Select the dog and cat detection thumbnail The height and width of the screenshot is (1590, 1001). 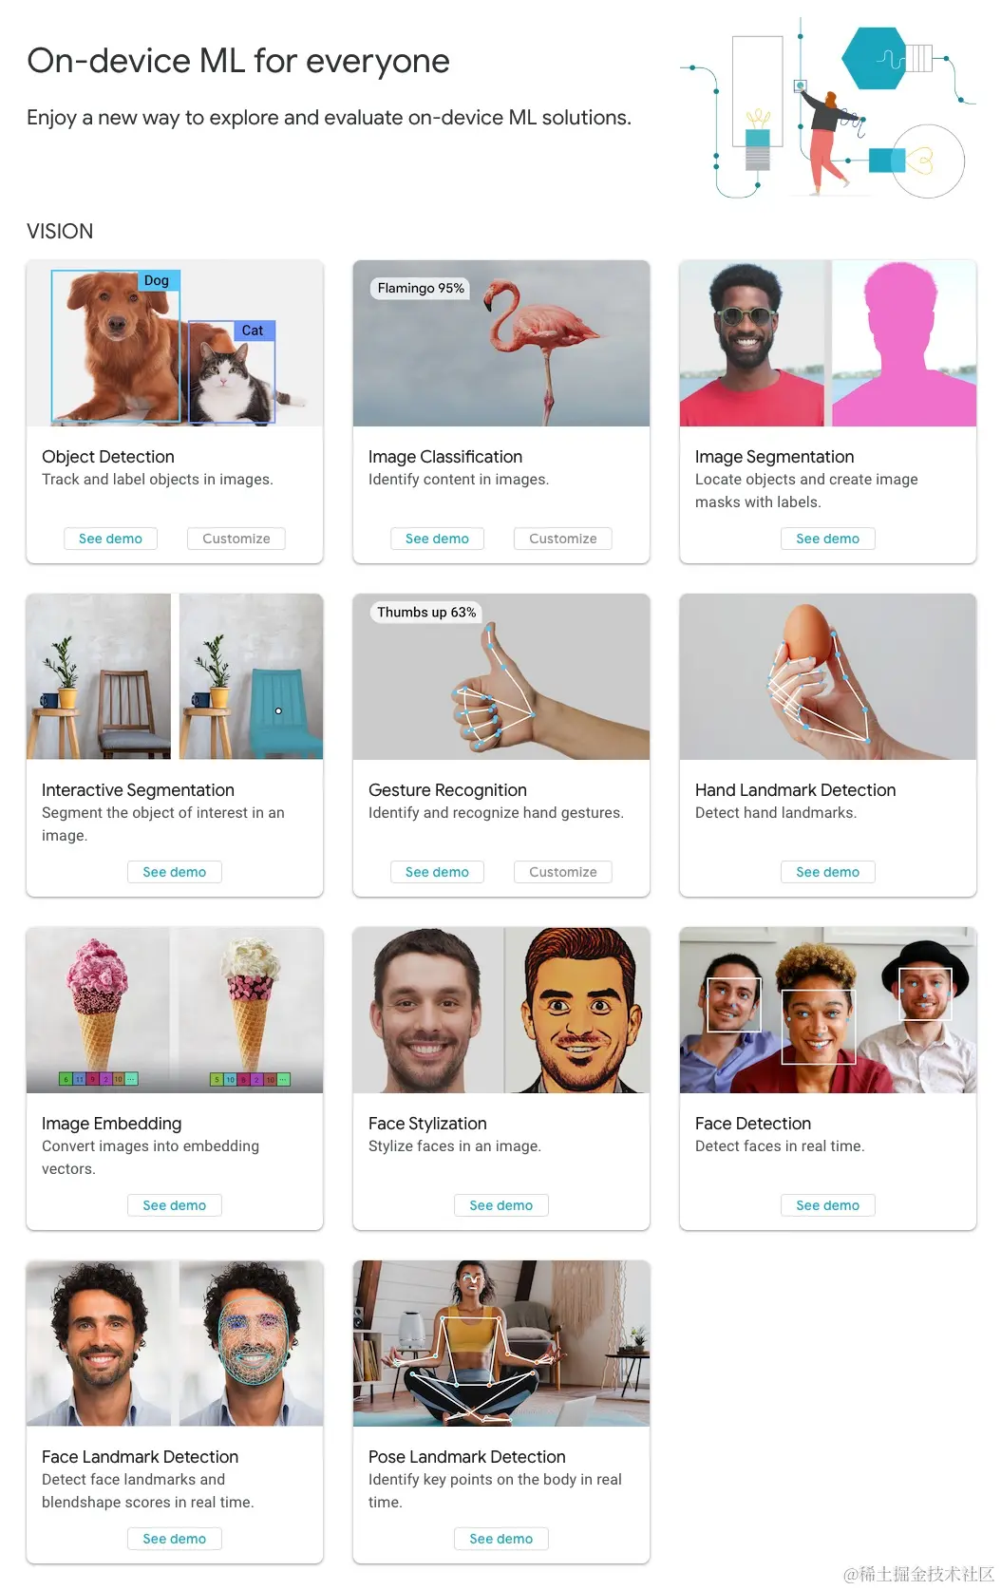click(175, 343)
